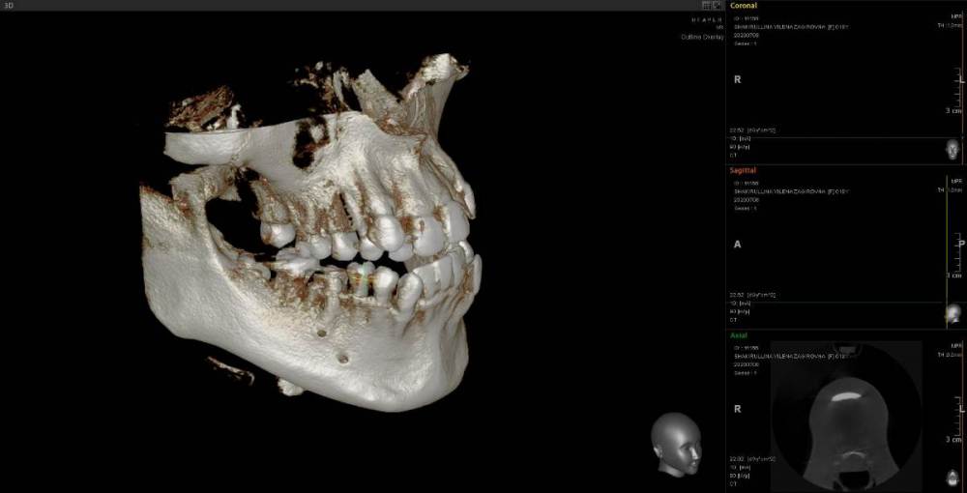Select the Sagittal view title
The height and width of the screenshot is (493, 967).
(x=743, y=170)
